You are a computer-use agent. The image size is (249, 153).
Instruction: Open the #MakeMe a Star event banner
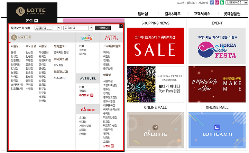click(x=217, y=84)
